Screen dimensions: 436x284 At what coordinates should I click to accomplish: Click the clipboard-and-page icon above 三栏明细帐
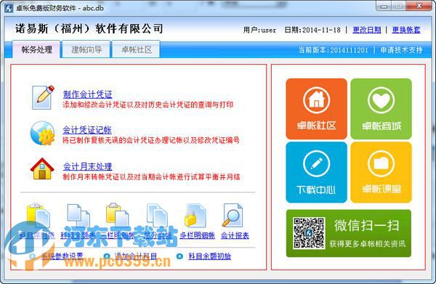pos(117,216)
